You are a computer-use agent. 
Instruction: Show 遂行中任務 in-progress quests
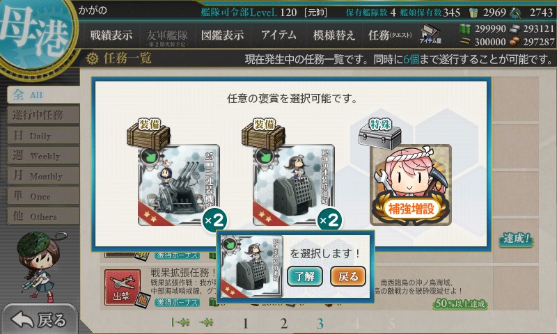[x=43, y=115]
